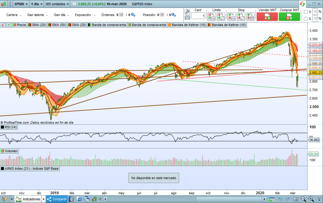
Task: Click the wrench settings icon beside Cant
Action: (187, 11)
